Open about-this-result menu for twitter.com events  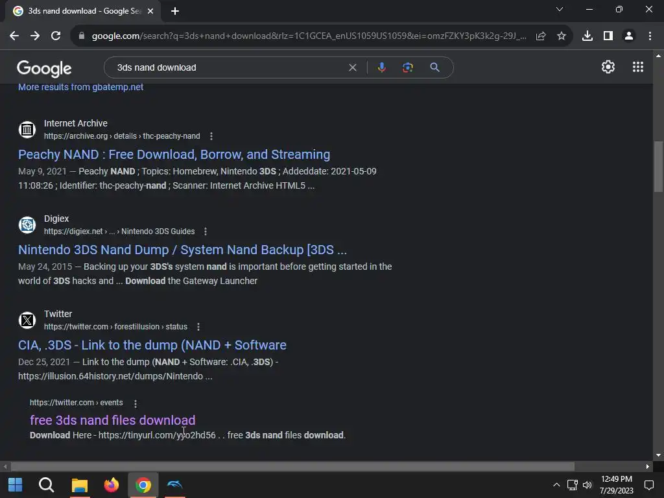tap(136, 403)
